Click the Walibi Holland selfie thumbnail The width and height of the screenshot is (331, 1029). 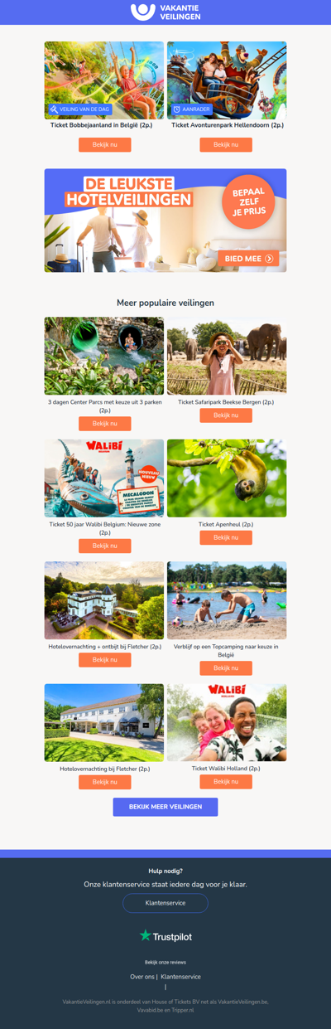(x=227, y=723)
